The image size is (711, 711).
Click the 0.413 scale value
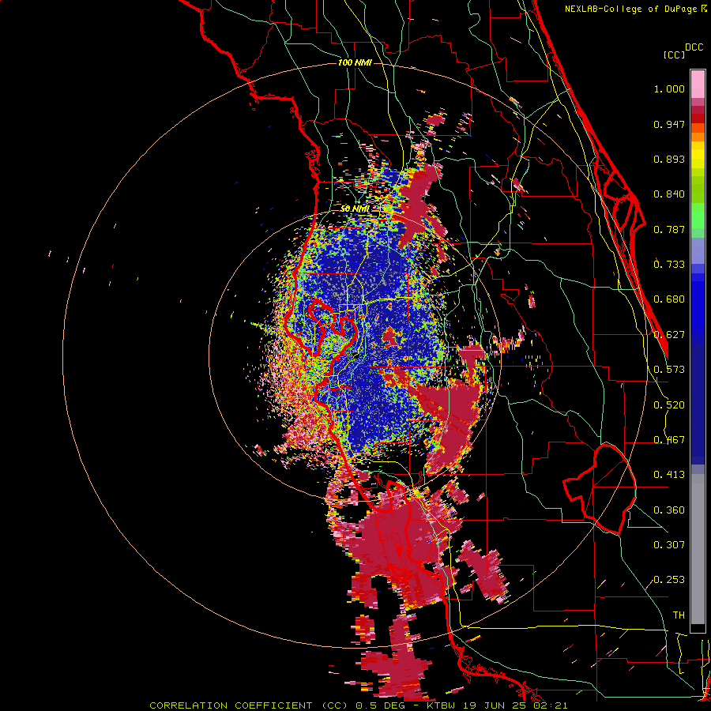point(669,475)
